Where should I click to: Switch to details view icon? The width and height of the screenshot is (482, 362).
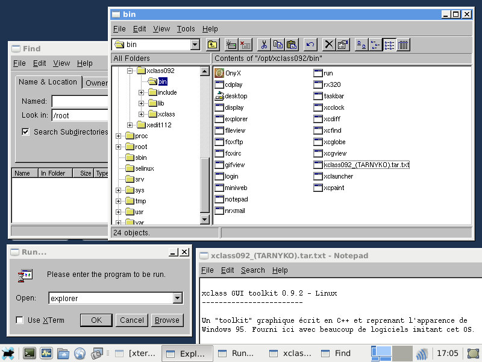[403, 44]
